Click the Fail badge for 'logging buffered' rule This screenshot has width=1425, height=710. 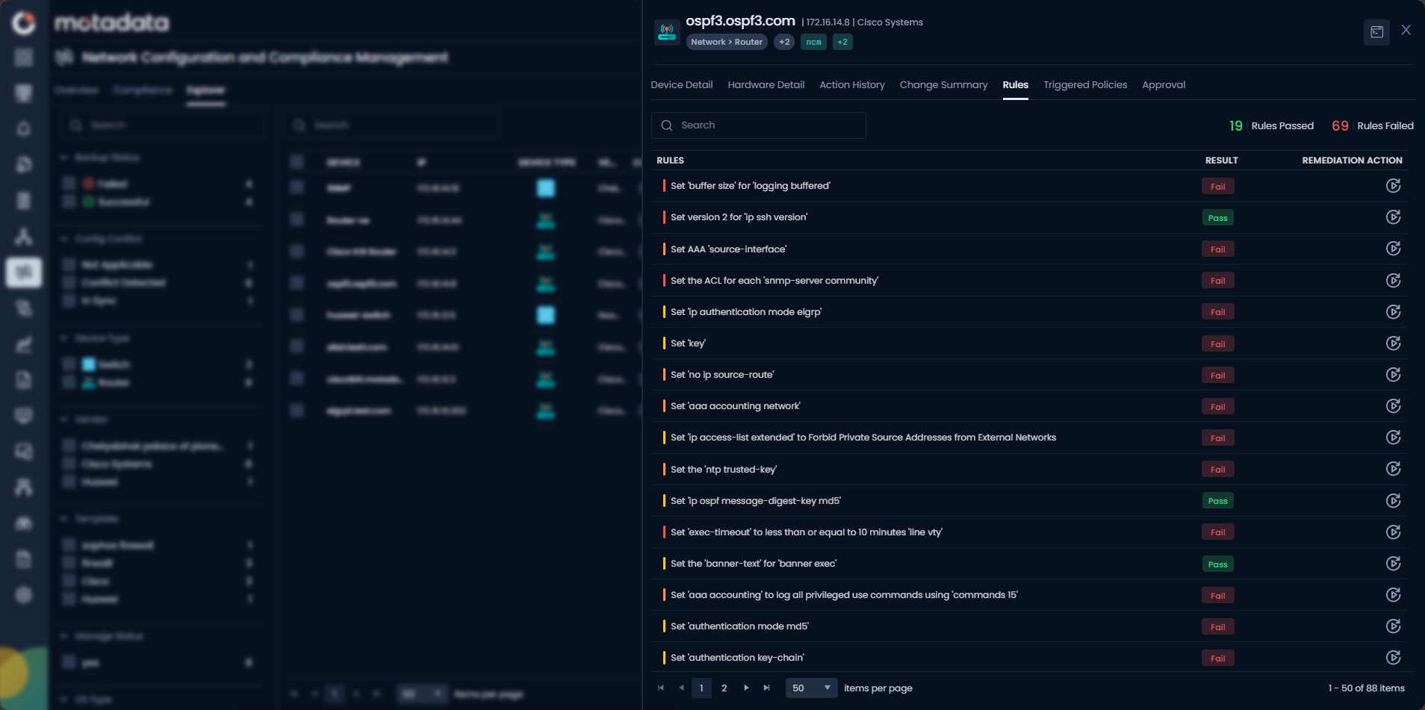[1217, 187]
